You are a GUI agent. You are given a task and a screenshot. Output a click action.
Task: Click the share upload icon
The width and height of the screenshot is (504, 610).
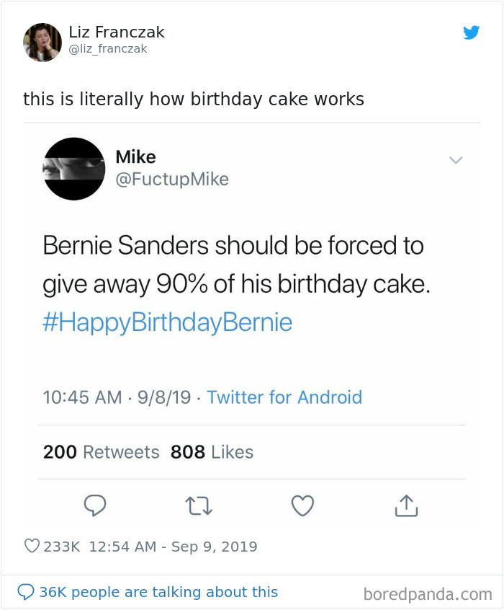click(406, 505)
